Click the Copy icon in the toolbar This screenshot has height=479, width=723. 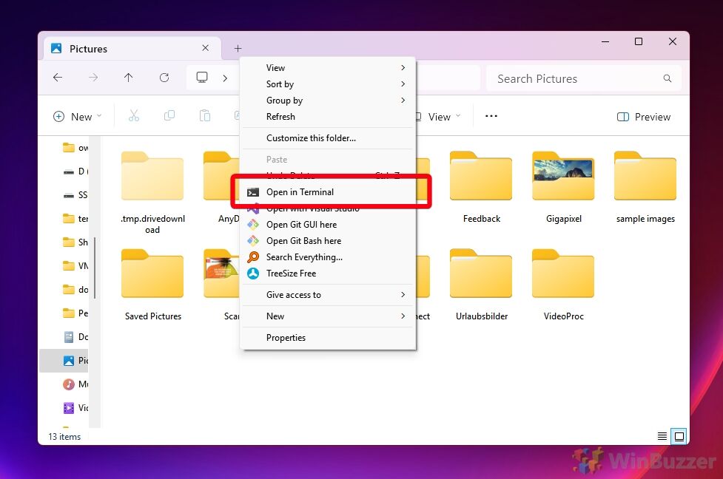[x=169, y=116]
